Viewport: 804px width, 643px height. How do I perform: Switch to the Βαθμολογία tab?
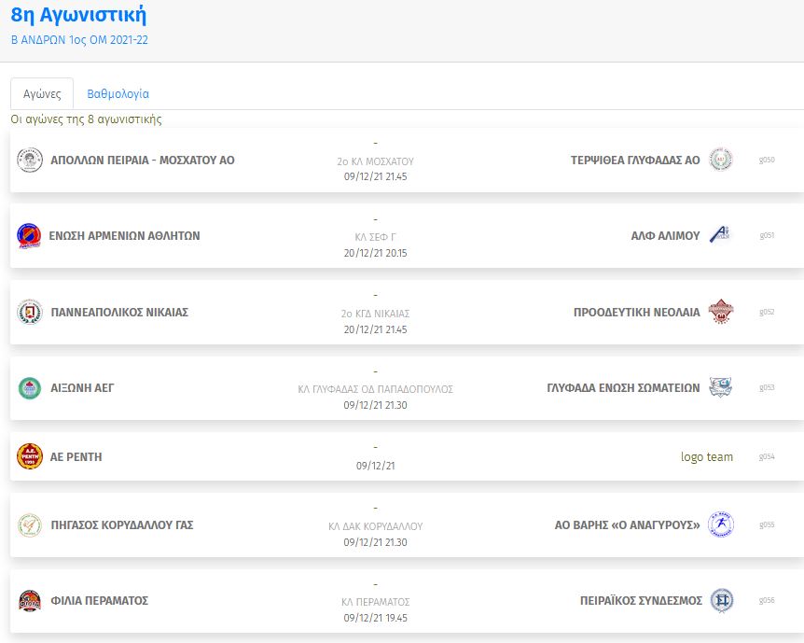(x=118, y=94)
